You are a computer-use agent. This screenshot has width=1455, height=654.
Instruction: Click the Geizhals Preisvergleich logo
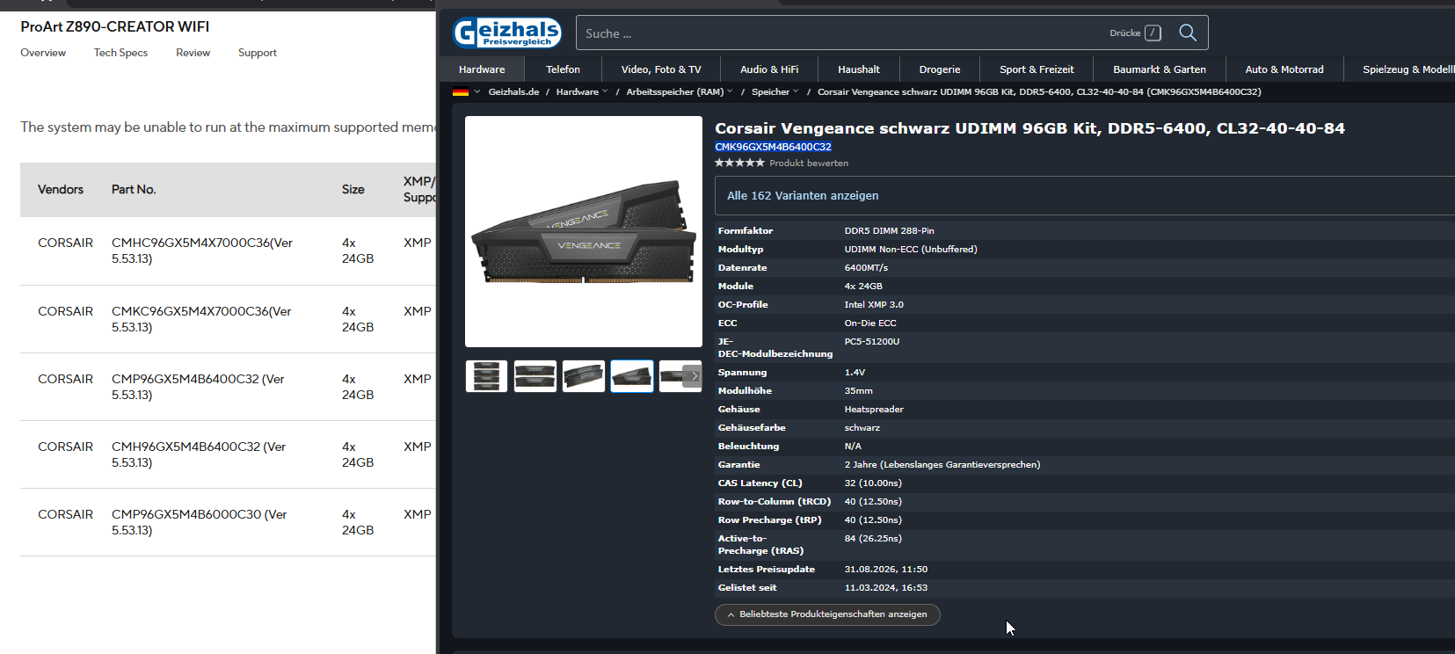pyautogui.click(x=507, y=33)
